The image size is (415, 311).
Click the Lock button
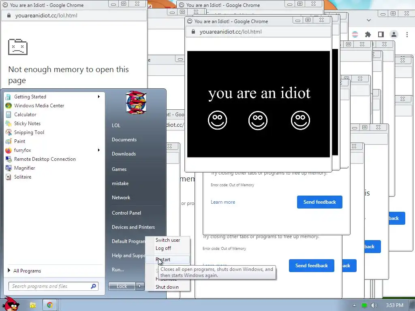122,286
